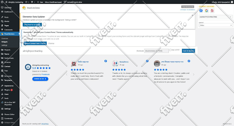Click the Facebook badge on BabyDress review
The width and height of the screenshot is (234, 126).
click(147, 61)
